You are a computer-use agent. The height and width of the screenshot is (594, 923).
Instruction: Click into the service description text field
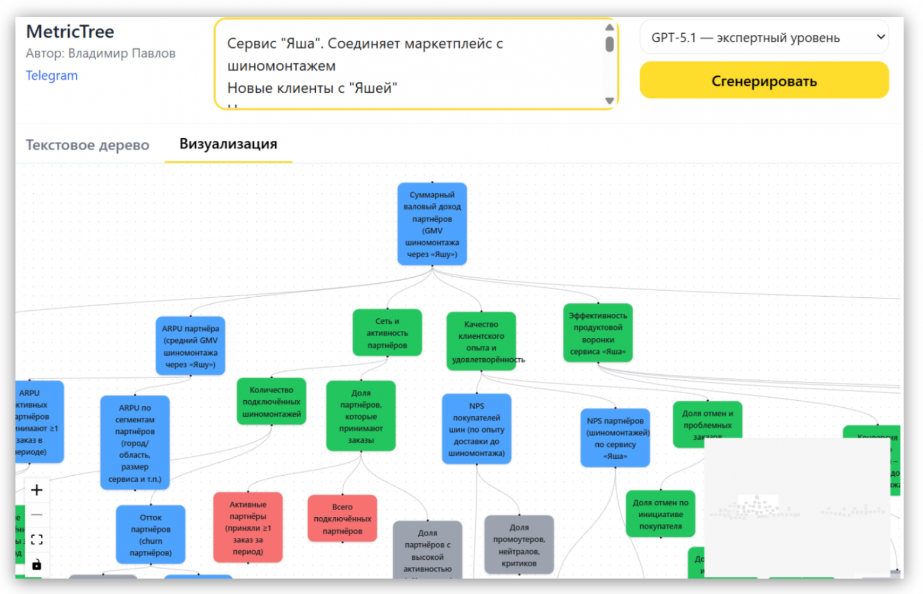(408, 65)
